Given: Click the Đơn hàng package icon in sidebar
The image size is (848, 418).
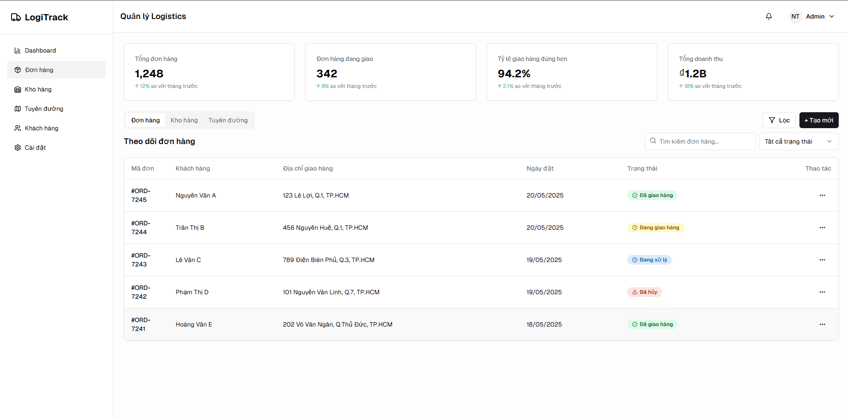Looking at the screenshot, I should click(x=18, y=70).
